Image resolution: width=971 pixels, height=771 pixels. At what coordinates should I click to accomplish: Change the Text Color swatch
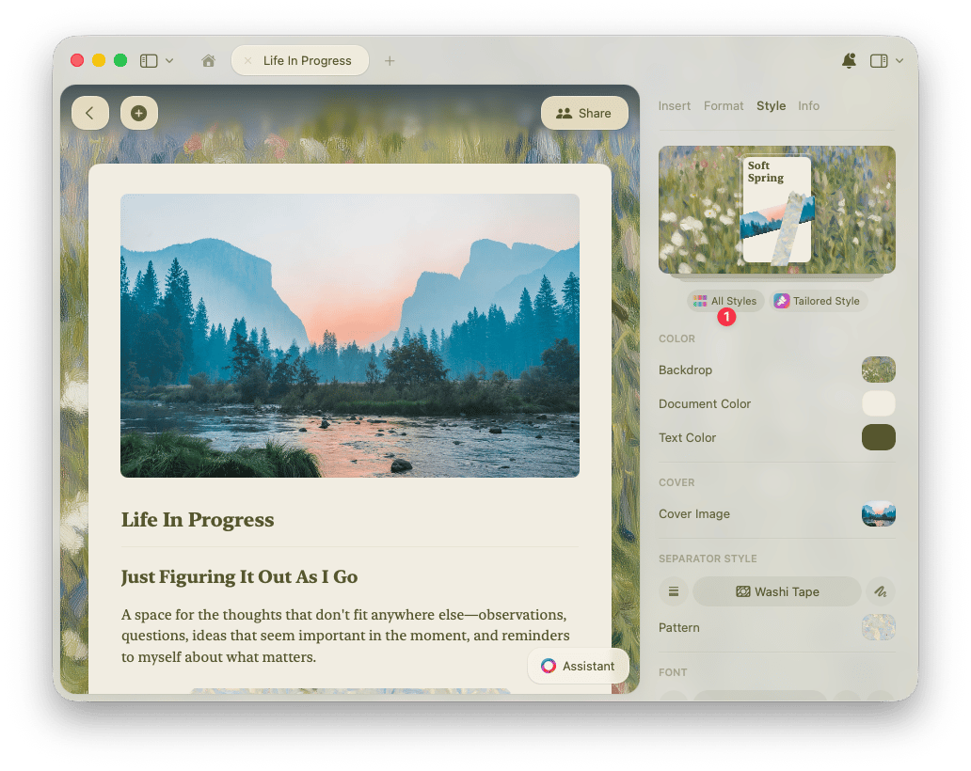click(878, 437)
